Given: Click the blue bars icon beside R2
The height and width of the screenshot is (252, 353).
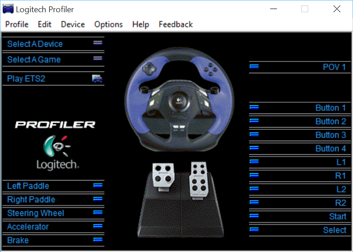Looking at the screenshot, I should [x=254, y=202].
